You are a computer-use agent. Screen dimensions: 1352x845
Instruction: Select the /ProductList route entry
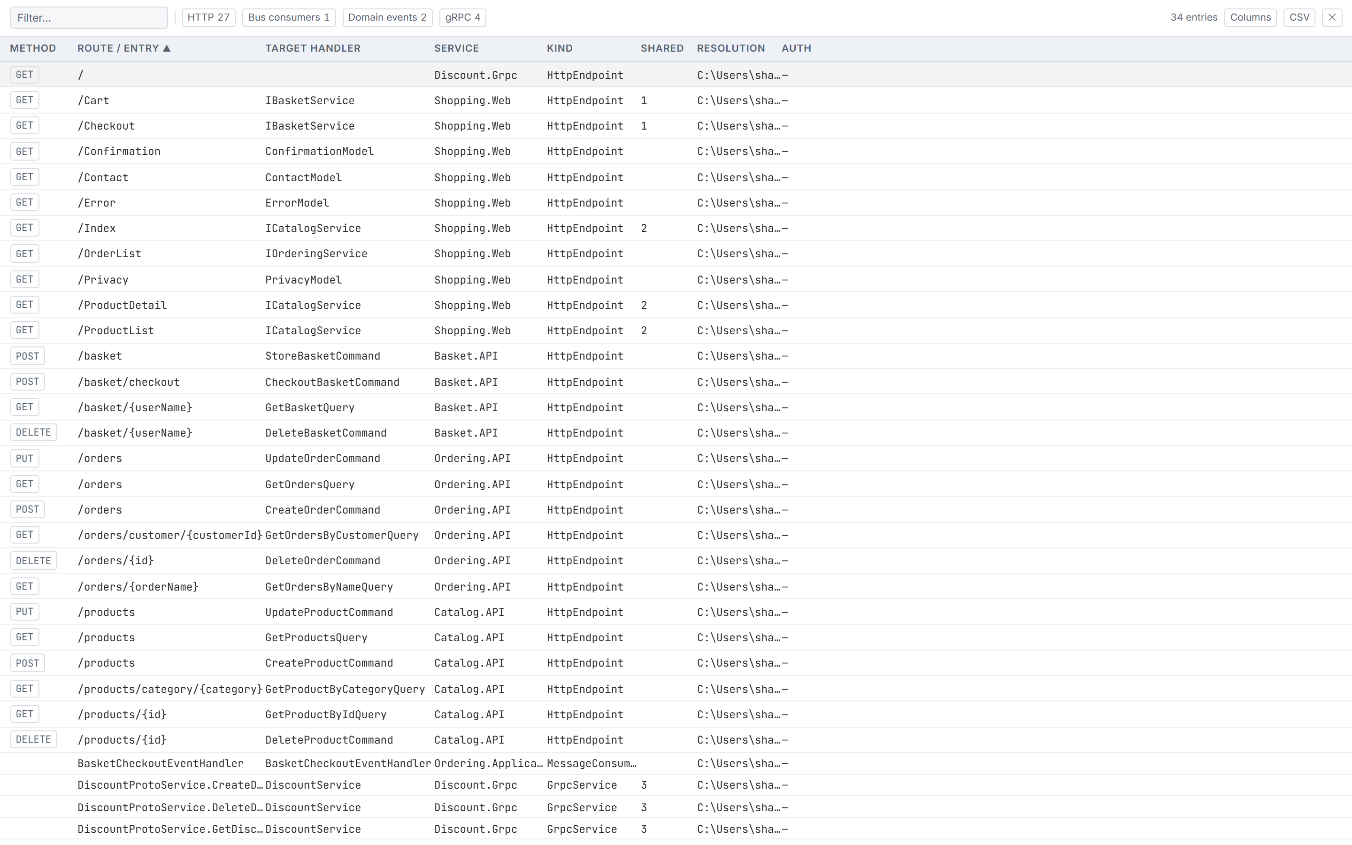115,330
